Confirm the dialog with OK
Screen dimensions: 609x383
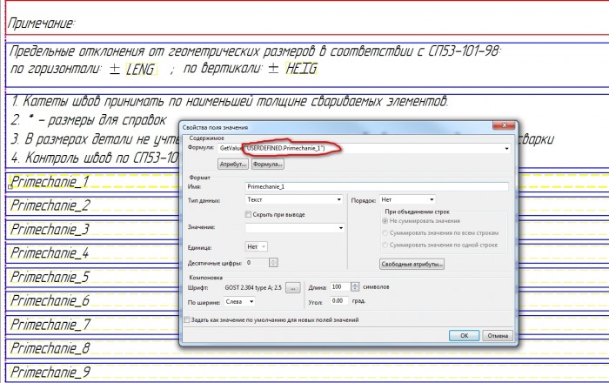tap(464, 336)
